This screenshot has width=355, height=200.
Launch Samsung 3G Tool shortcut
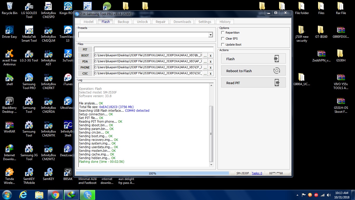click(29, 153)
